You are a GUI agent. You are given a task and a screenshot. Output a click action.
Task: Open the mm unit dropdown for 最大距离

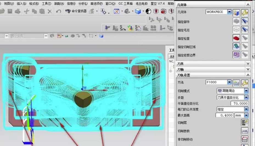[x=246, y=115]
